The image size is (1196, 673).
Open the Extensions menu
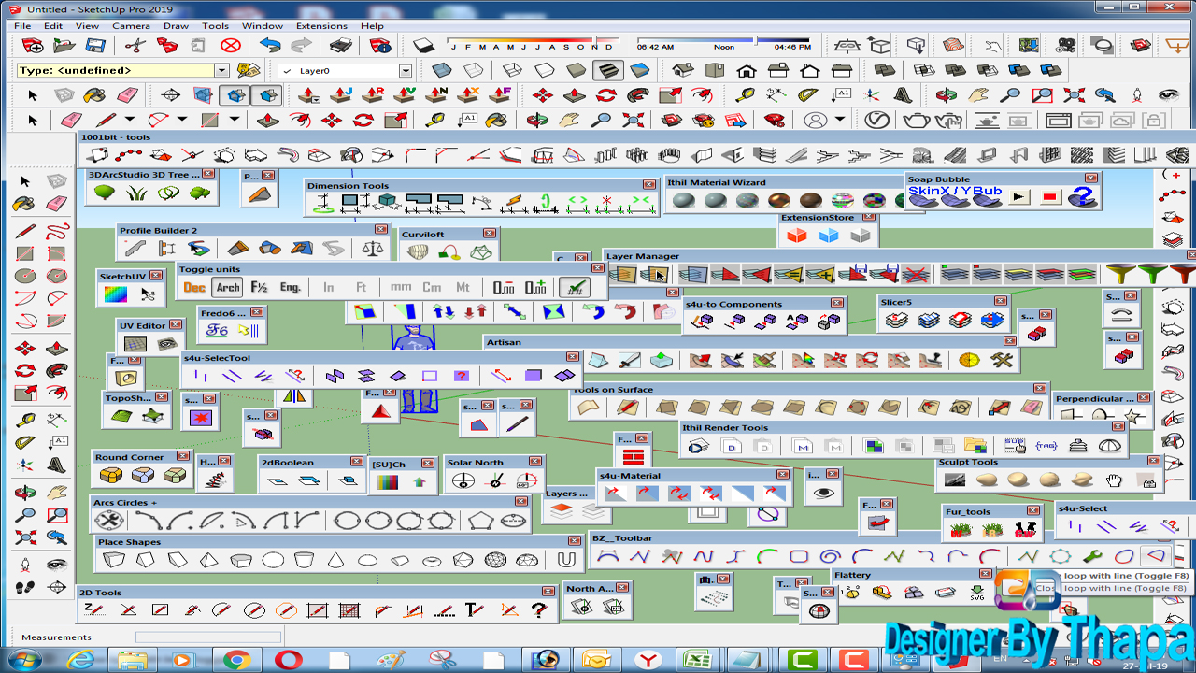click(321, 26)
